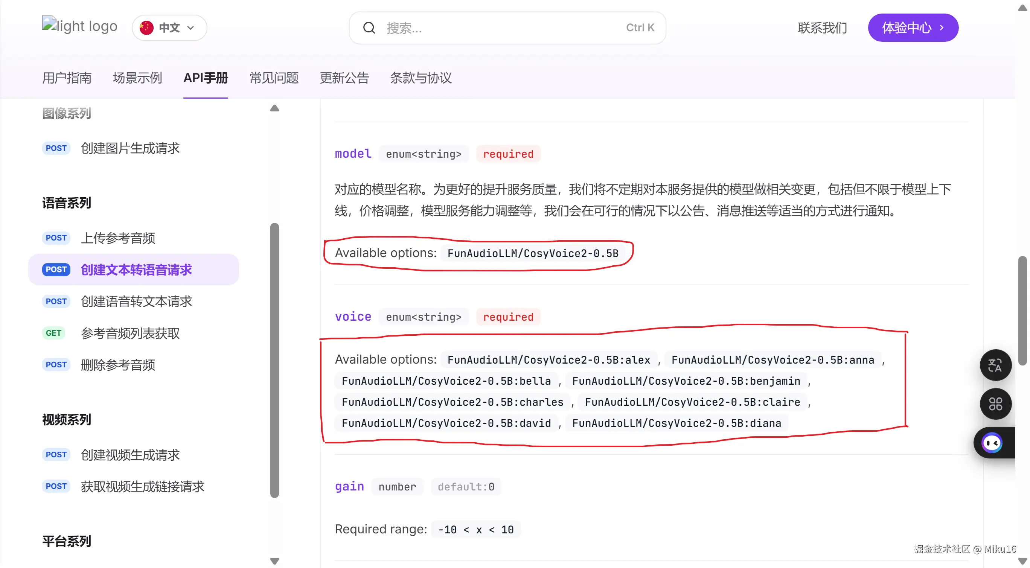Viewport: 1030px width, 568px height.
Task: Click the arrow in 体验中心 button
Action: 942,27
